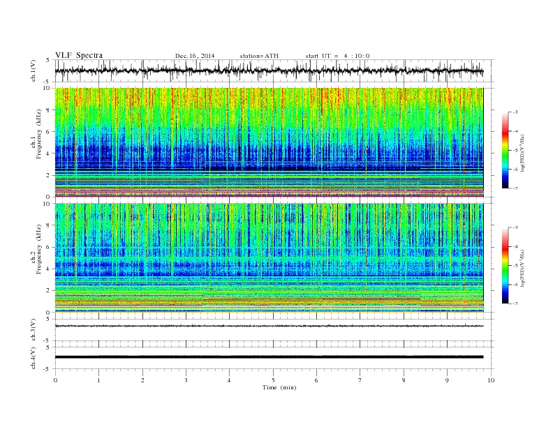Click the "ch.1(V)" waveform axis label
553x427 pixels.
tap(34, 70)
